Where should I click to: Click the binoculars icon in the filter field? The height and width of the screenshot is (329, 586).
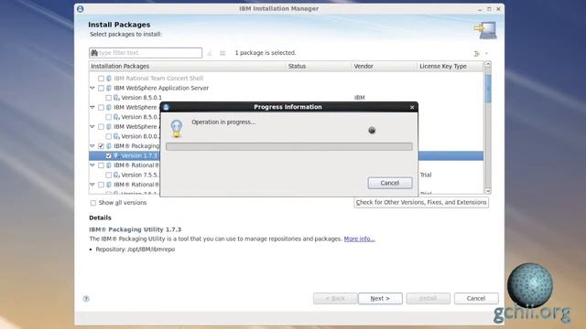(94, 53)
